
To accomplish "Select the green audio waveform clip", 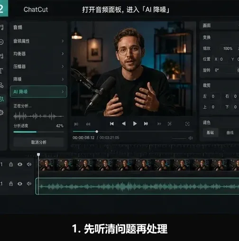I will coord(137,186).
